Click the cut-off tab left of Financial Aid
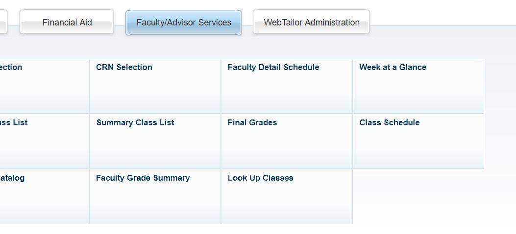 [2, 23]
